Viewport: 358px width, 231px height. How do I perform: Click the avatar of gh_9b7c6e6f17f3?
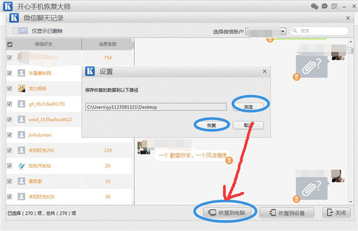coord(21,104)
